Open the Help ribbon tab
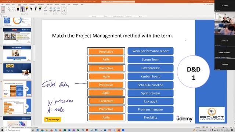The image size is (235, 132). click(x=82, y=5)
